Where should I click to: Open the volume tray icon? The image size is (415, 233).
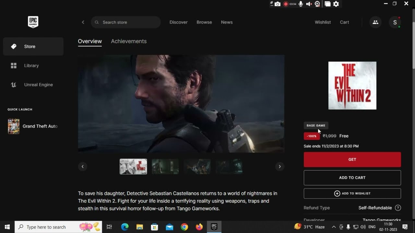coord(363,227)
